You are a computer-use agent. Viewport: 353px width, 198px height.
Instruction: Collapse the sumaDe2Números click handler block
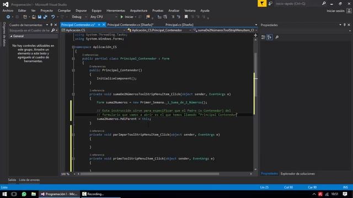coord(73,94)
